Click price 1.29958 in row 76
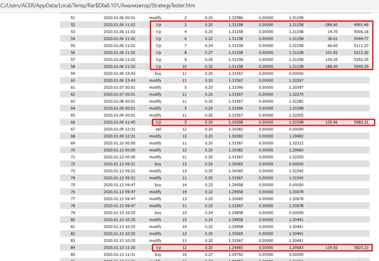Image resolution: width=379 pixels, height=261 pixels. click(x=236, y=192)
